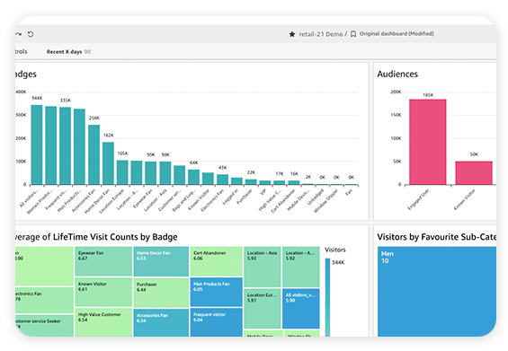Open the Recent X days control
This screenshot has width=508, height=351.
click(68, 52)
